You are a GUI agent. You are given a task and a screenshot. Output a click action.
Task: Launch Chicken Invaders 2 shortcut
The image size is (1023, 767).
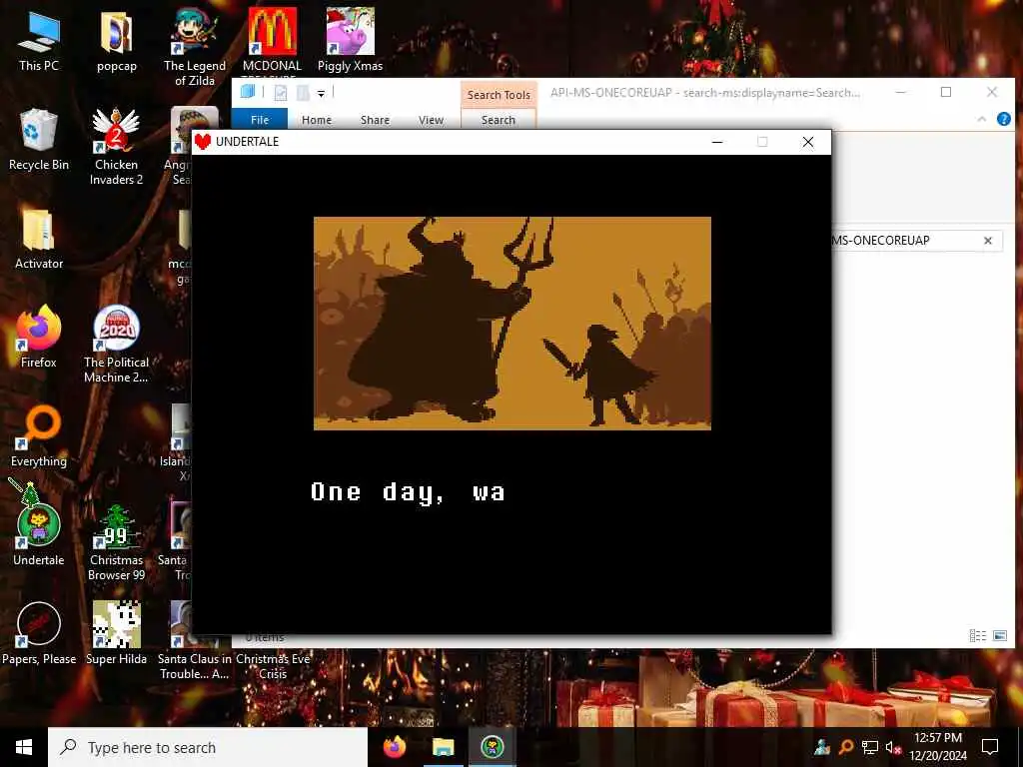(116, 146)
